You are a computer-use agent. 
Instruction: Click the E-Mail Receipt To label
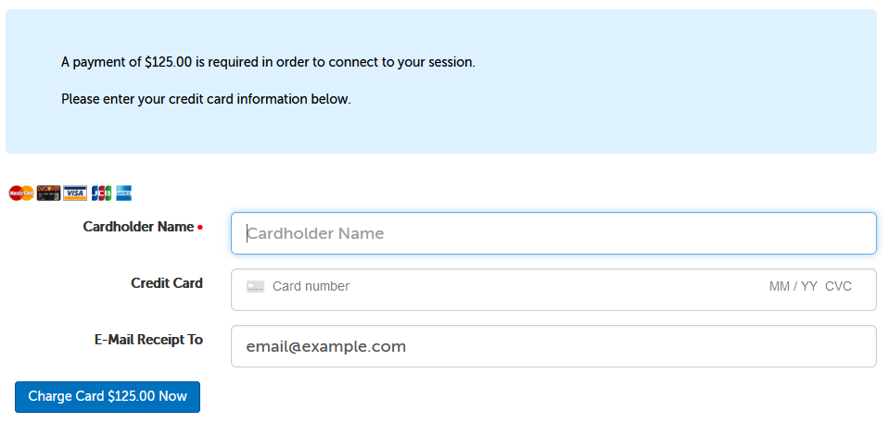[x=148, y=340]
